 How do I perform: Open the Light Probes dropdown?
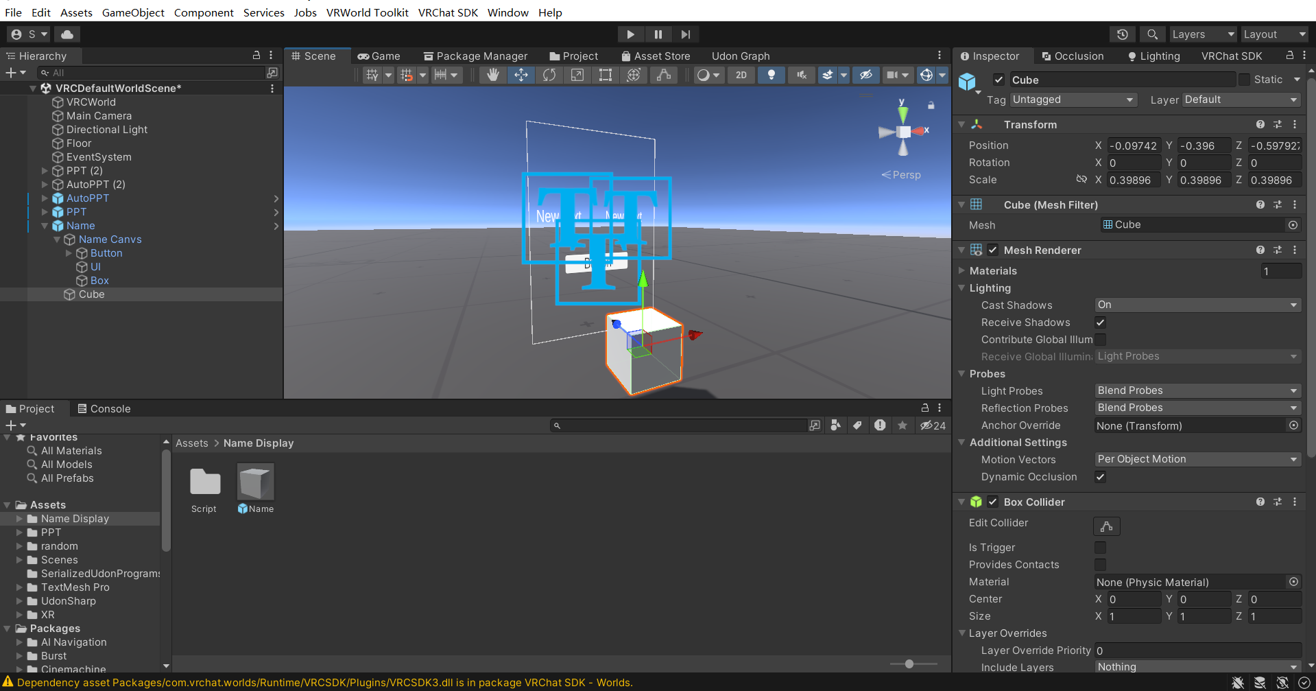pos(1197,390)
